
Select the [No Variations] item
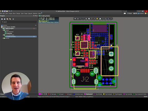(10, 32)
